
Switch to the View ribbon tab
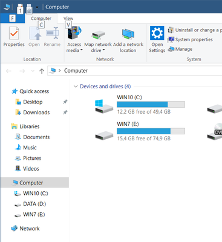(x=68, y=18)
